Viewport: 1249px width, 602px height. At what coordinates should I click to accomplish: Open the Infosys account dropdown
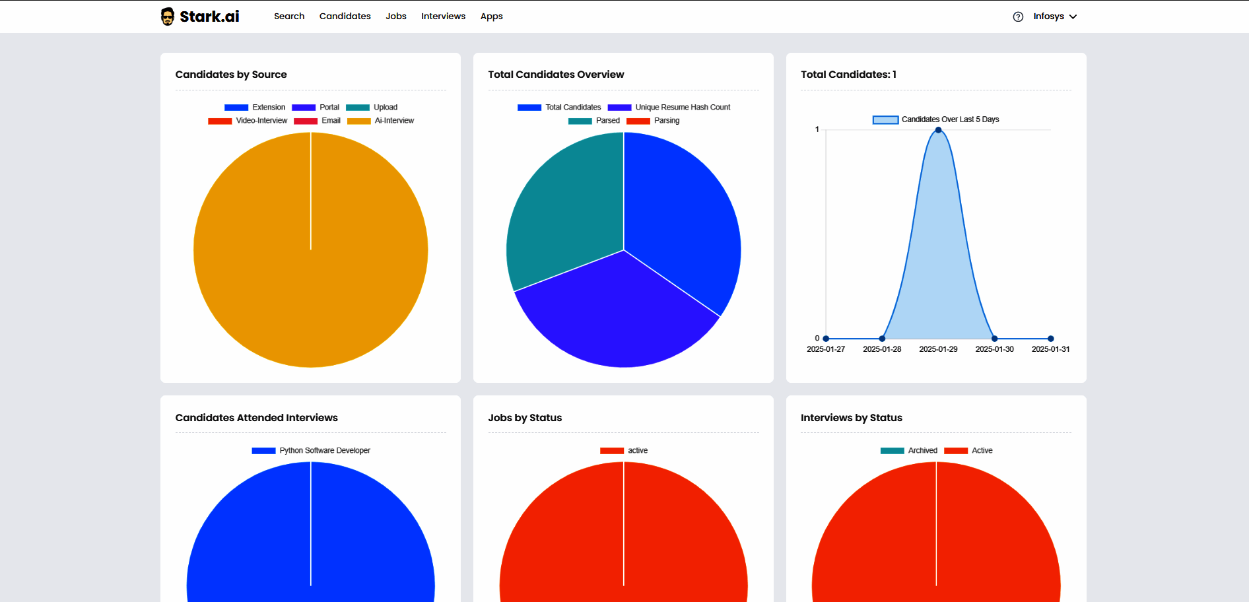1048,16
